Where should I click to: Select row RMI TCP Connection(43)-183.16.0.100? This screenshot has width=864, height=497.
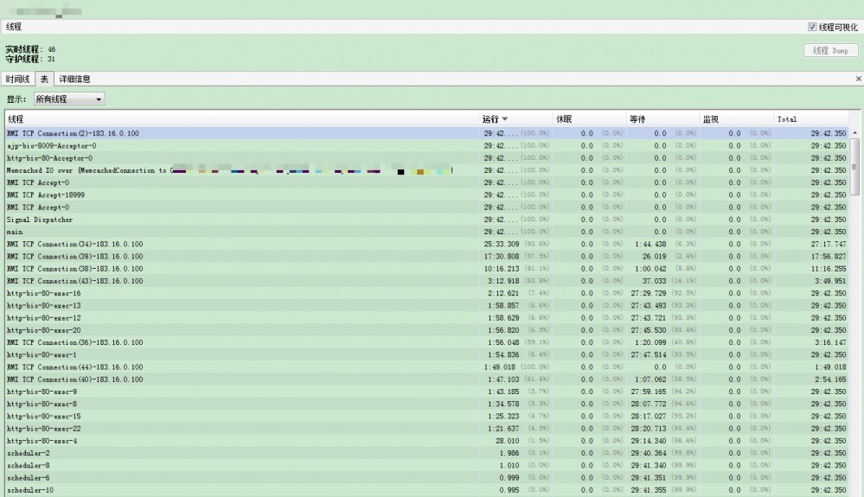427,281
